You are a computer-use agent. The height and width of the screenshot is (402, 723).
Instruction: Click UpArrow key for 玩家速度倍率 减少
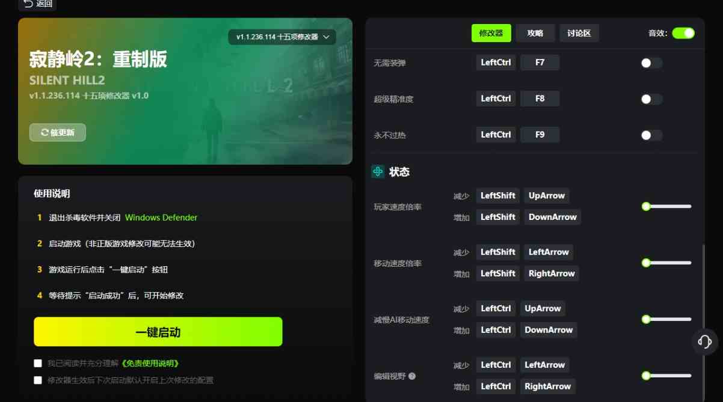pos(547,196)
